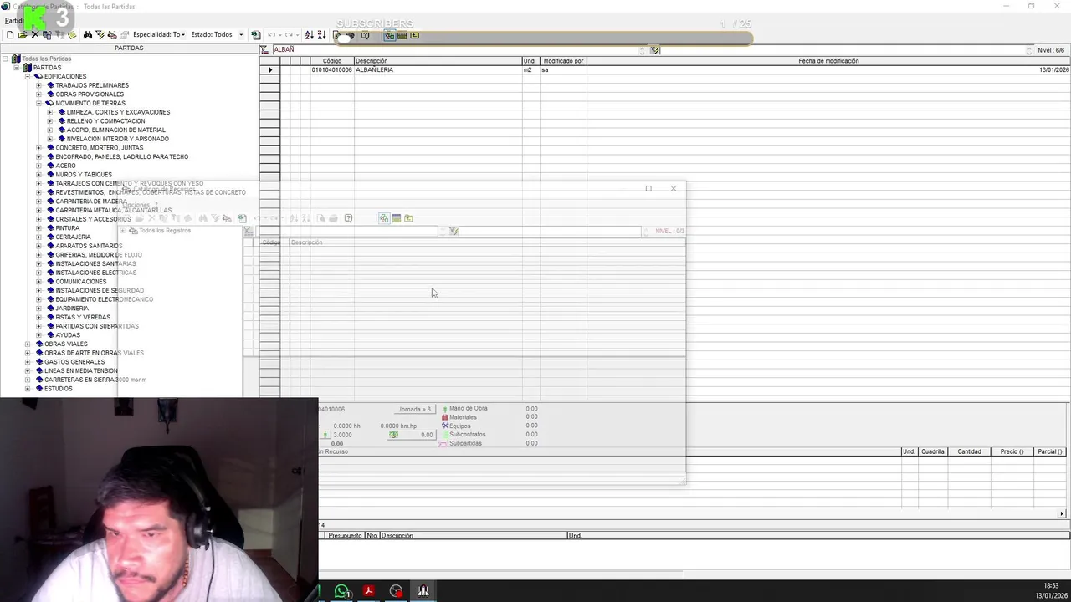Select PINTURA in the tree
The width and height of the screenshot is (1071, 602).
pos(68,228)
